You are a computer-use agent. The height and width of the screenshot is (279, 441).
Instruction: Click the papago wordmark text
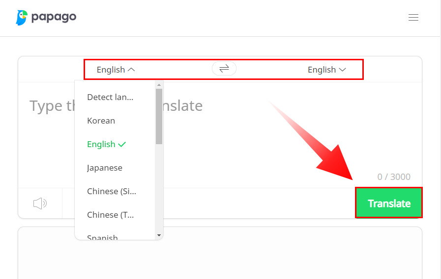coord(54,17)
